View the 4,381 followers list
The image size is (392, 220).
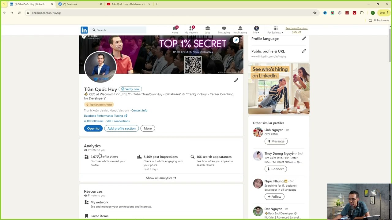coord(93,121)
